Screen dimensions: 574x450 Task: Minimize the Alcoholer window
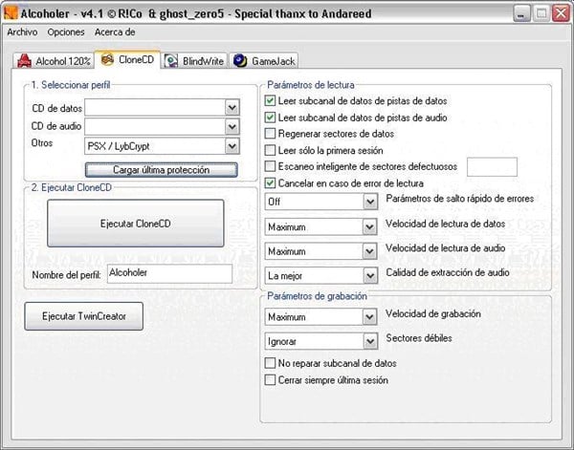522,14
